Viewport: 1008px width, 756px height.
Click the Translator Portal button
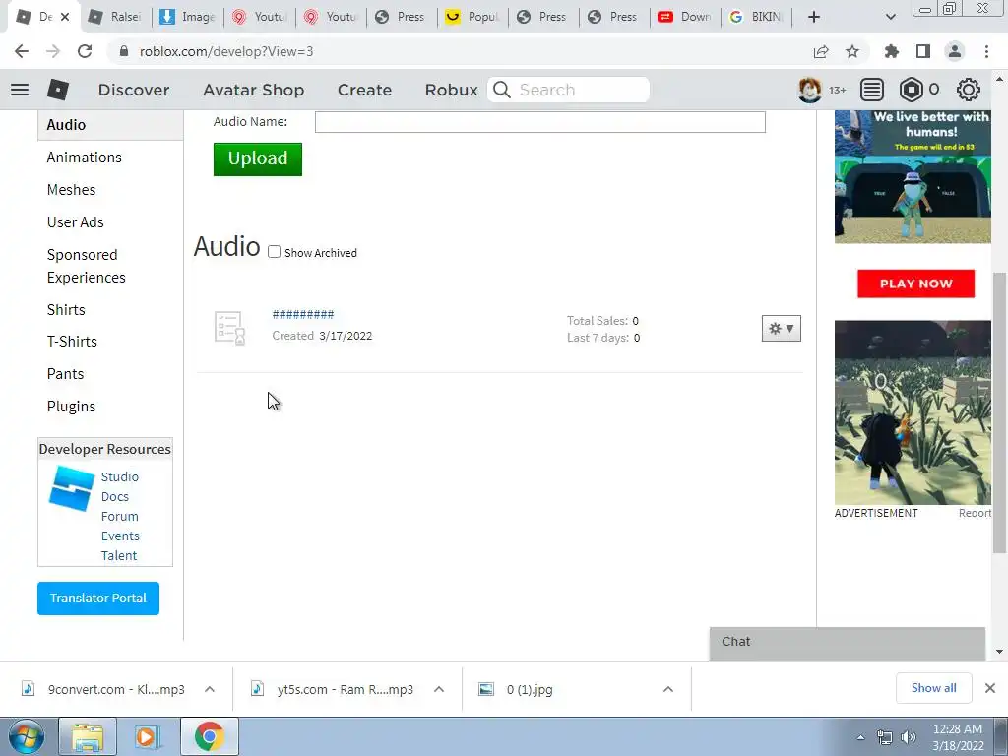[x=98, y=598]
